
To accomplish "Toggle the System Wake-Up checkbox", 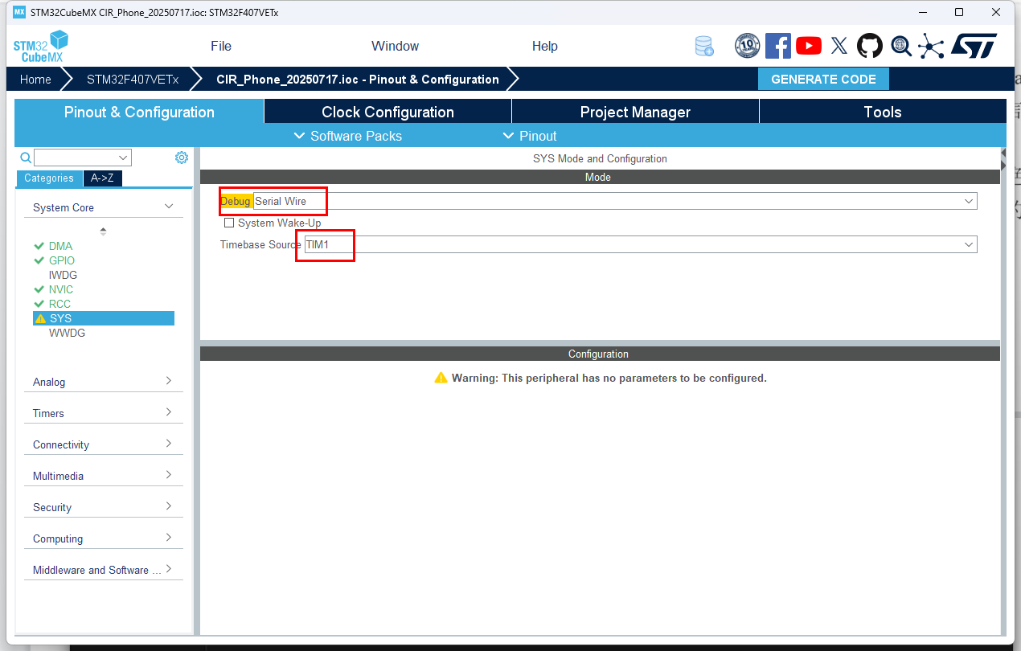I will tap(229, 223).
